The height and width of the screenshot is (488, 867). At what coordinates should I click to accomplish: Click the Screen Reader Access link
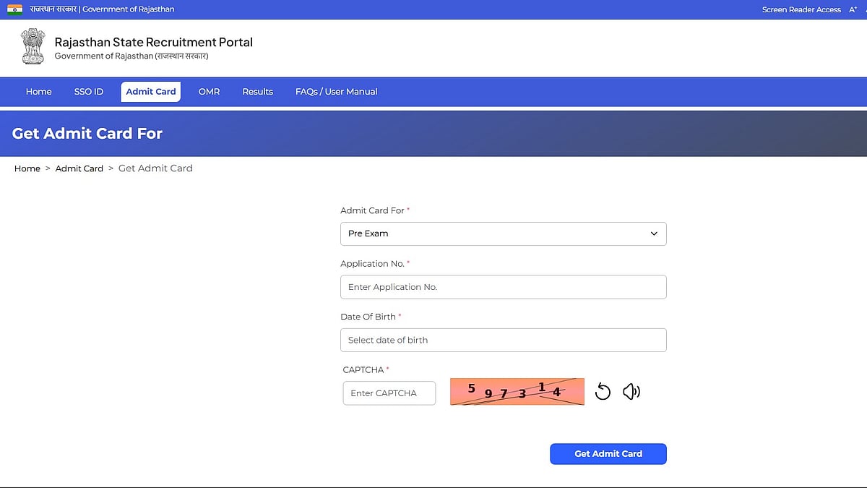pos(801,9)
